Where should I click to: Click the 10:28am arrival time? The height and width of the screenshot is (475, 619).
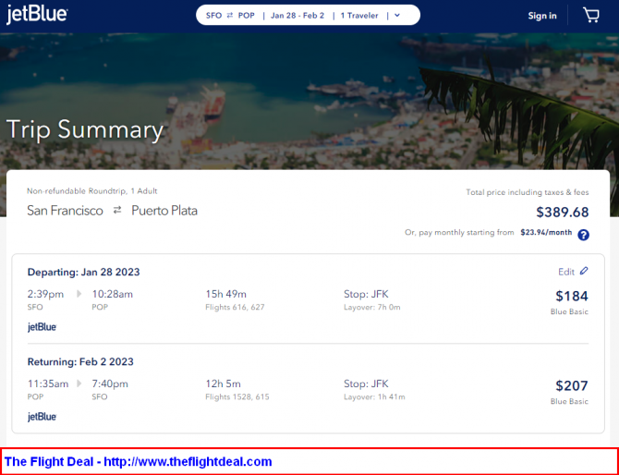(x=113, y=294)
